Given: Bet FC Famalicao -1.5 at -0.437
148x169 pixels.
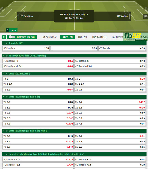Looking at the screenshot, I should [38, 165].
